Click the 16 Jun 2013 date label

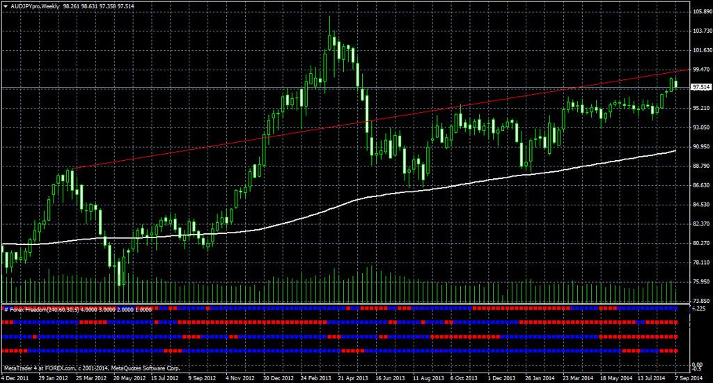387,377
